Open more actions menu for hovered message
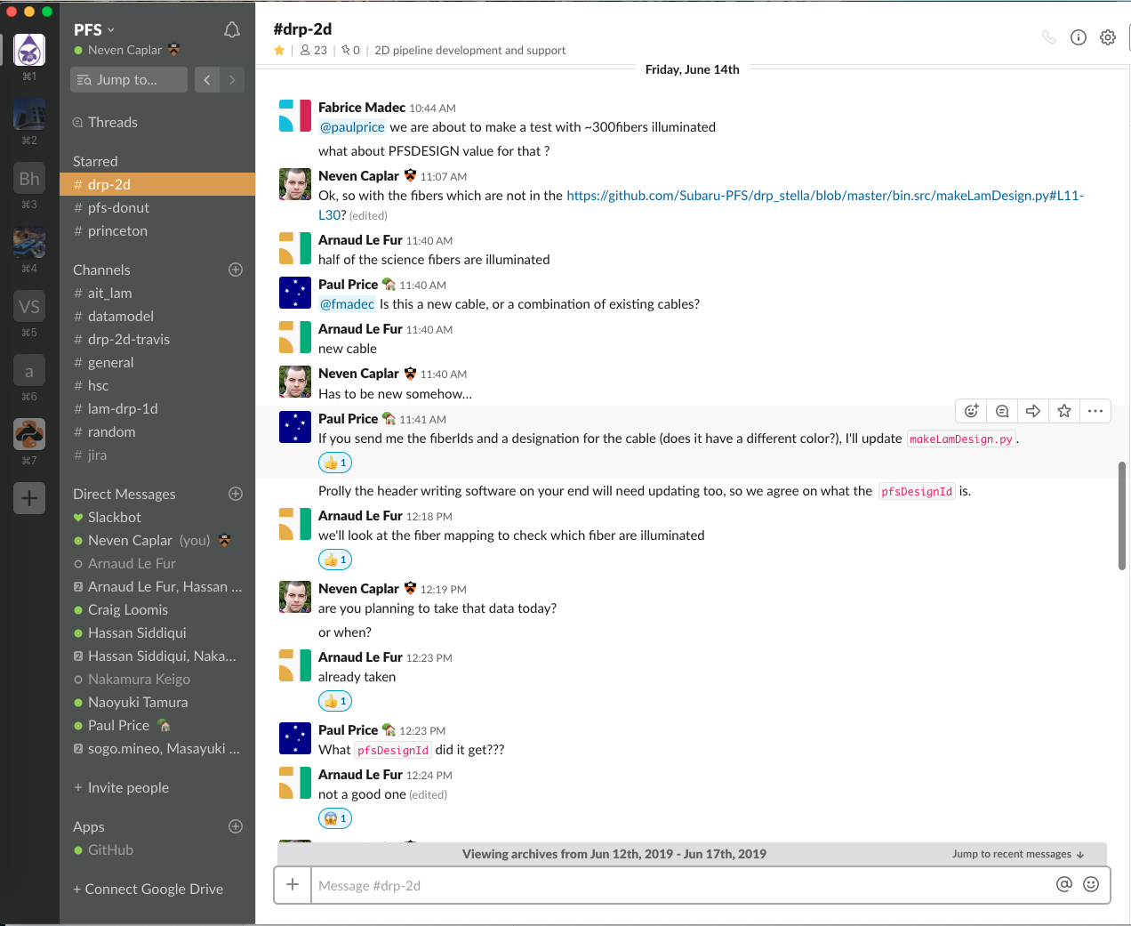Image resolution: width=1131 pixels, height=926 pixels. coord(1095,411)
